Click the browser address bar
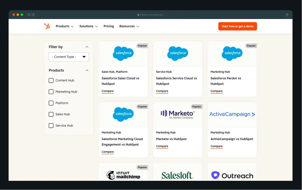 [x=151, y=15]
